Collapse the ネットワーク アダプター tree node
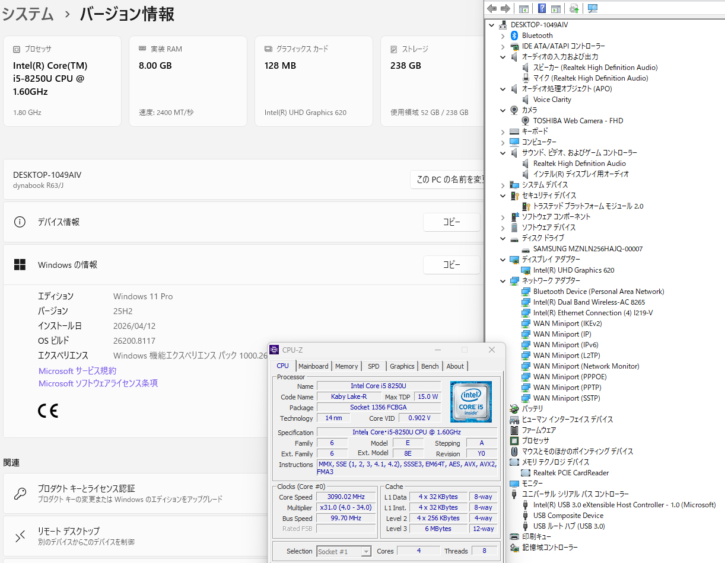The image size is (725, 563). [x=503, y=281]
